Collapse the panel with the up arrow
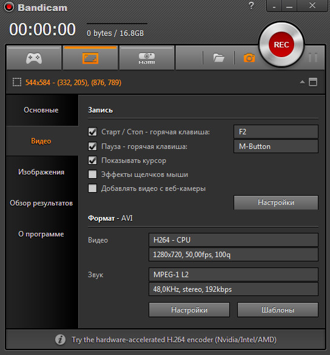Image resolution: width=330 pixels, height=355 pixels. click(x=302, y=82)
